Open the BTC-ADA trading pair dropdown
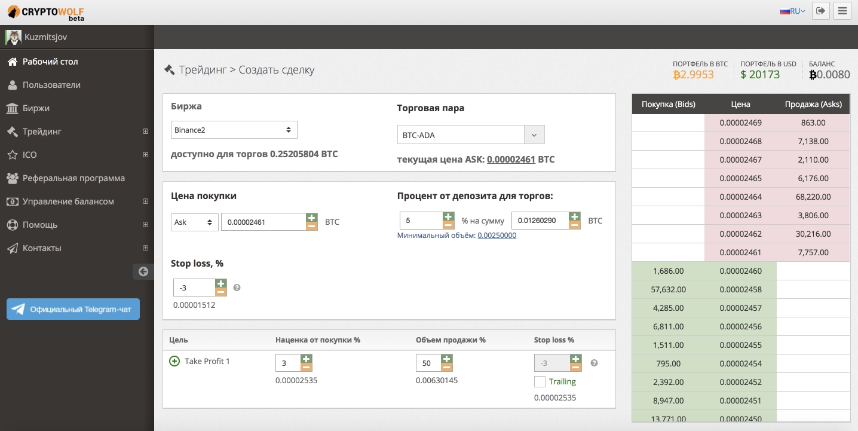 point(471,135)
